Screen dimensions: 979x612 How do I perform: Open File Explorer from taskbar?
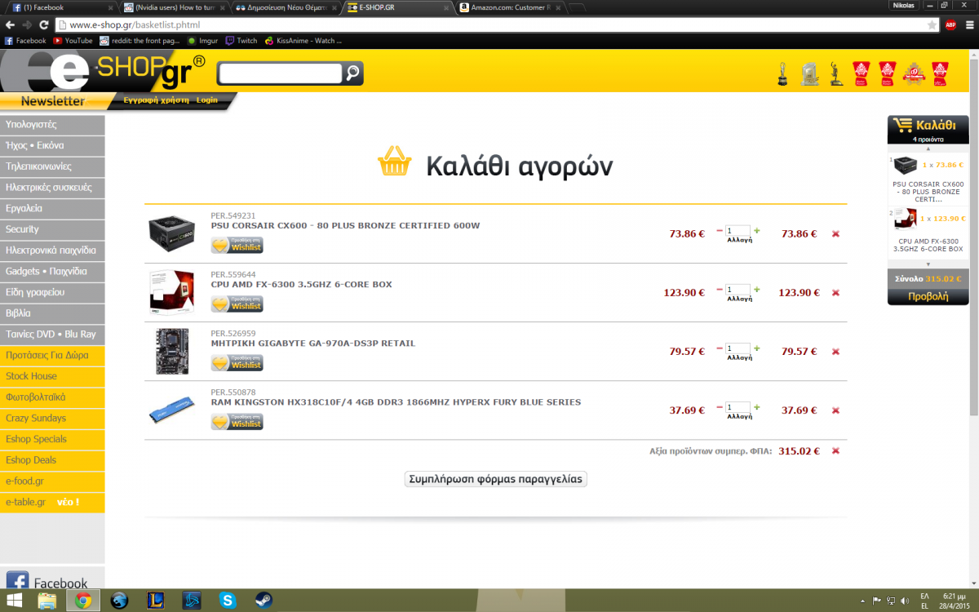47,601
